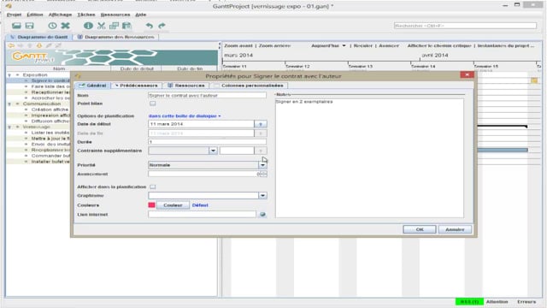Click the Rechercher search box

point(465,26)
